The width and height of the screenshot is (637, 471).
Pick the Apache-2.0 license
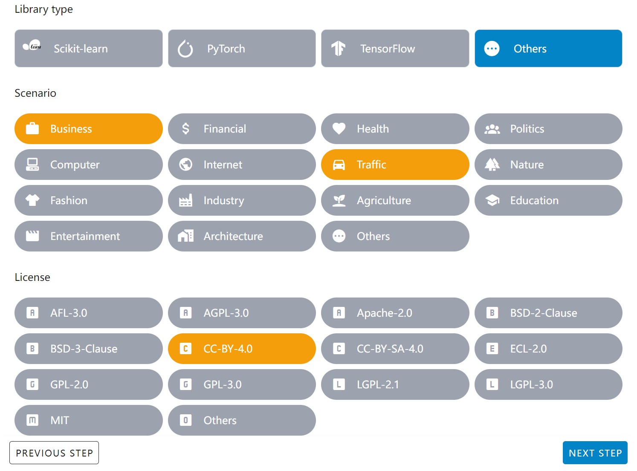tap(395, 313)
